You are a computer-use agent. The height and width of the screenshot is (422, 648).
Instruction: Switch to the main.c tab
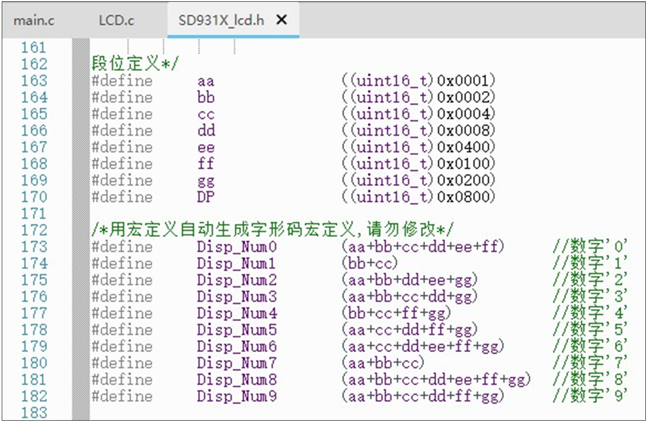pyautogui.click(x=34, y=20)
